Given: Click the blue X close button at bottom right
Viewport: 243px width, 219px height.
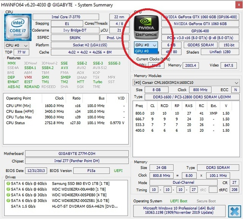Looking at the screenshot, I should click(x=234, y=211).
